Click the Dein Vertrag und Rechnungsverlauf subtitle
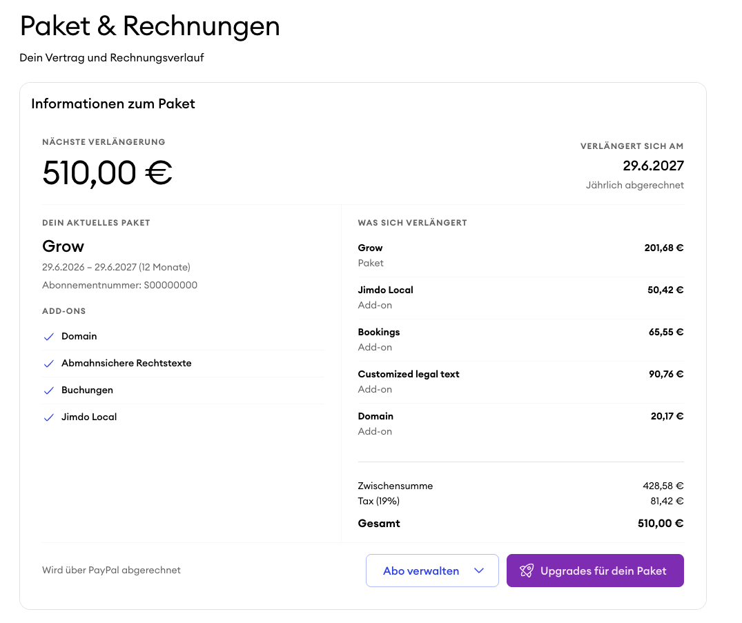Viewport: 742px width, 623px height. click(112, 58)
